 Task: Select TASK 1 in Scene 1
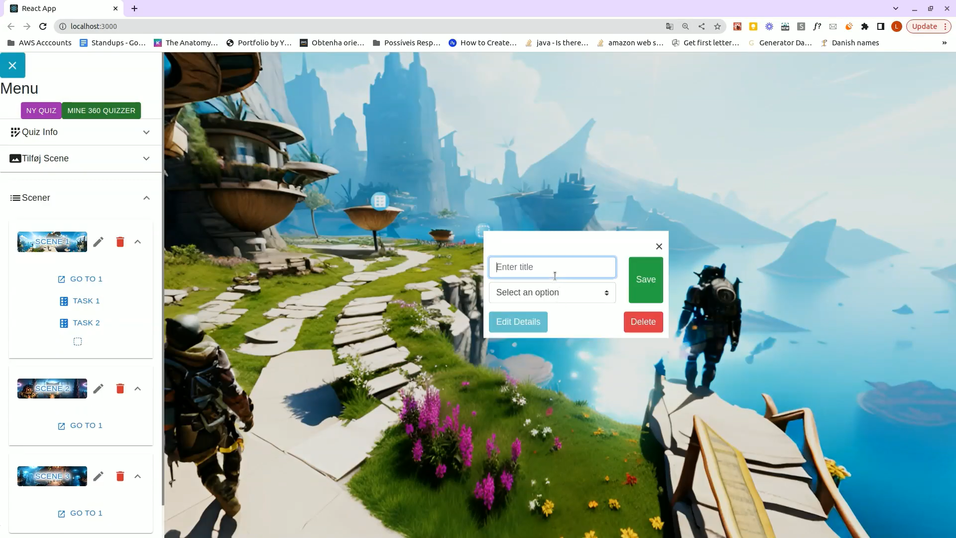(80, 301)
